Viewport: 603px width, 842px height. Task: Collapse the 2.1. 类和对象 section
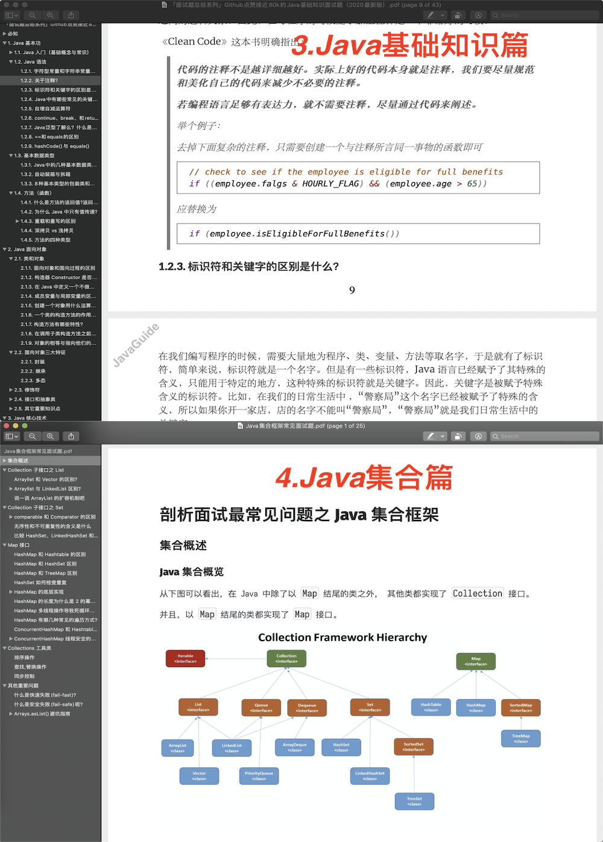[11, 259]
